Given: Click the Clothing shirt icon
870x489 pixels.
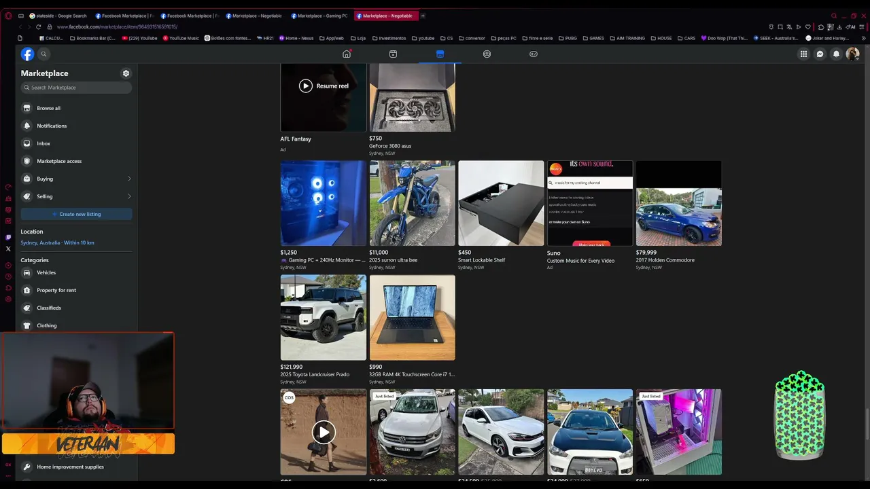Looking at the screenshot, I should (x=27, y=325).
